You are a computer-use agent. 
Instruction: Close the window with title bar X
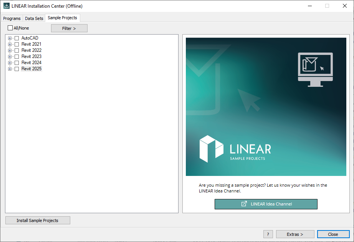tap(345, 6)
